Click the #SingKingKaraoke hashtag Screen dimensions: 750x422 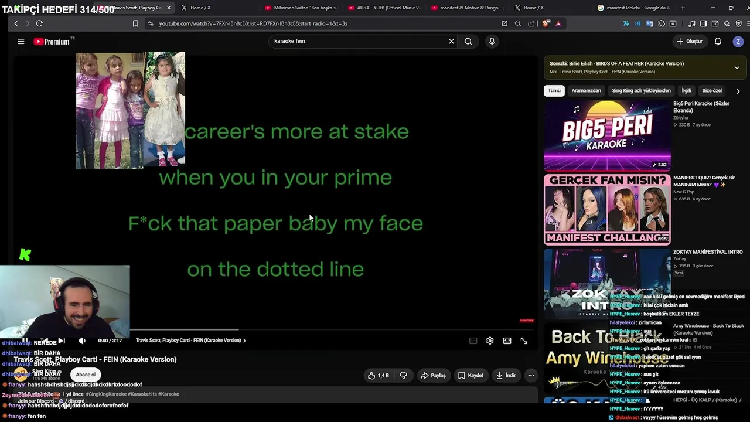106,394
